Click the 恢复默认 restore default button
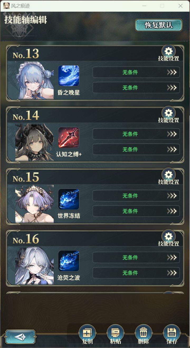The width and height of the screenshot is (190, 348). [x=159, y=25]
